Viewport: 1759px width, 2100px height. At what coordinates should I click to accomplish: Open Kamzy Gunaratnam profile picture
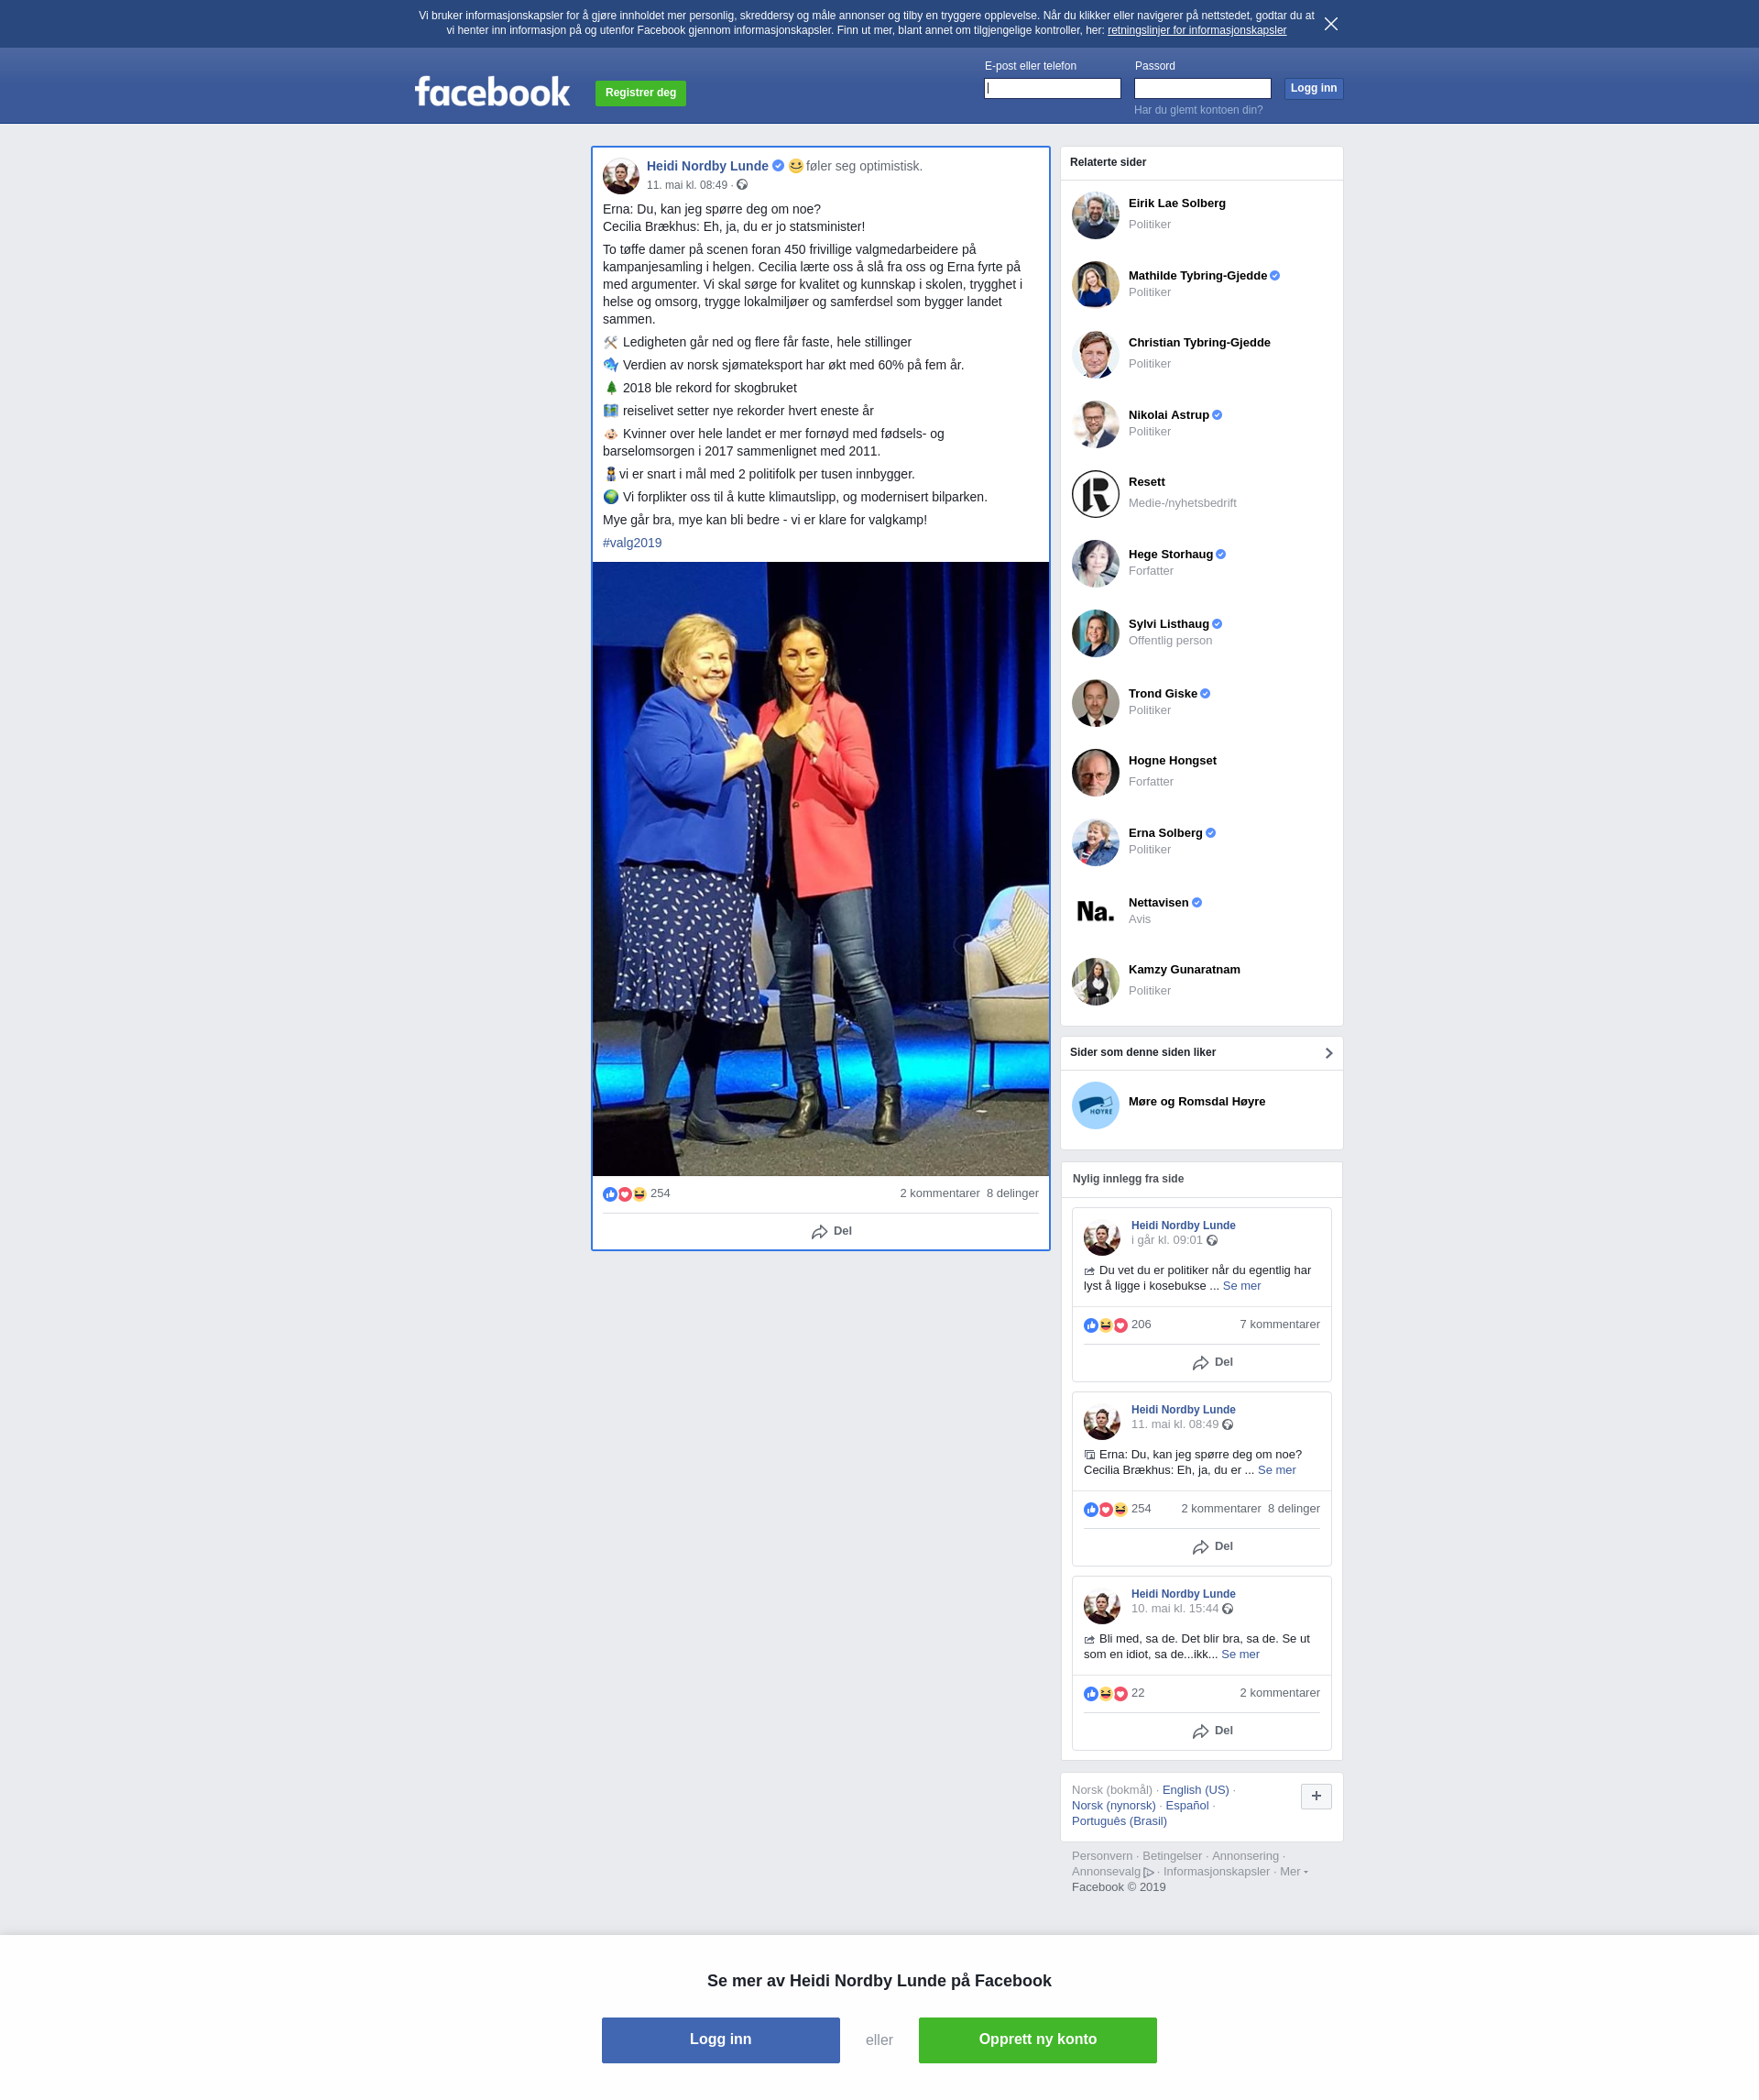[1096, 982]
